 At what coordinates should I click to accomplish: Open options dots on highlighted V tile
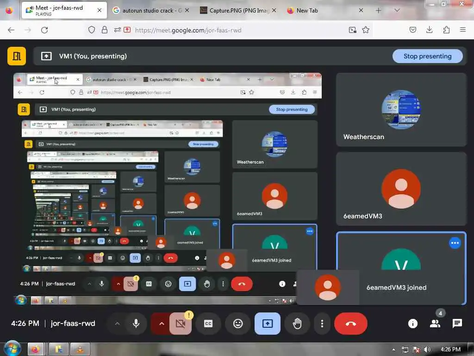coord(455,243)
